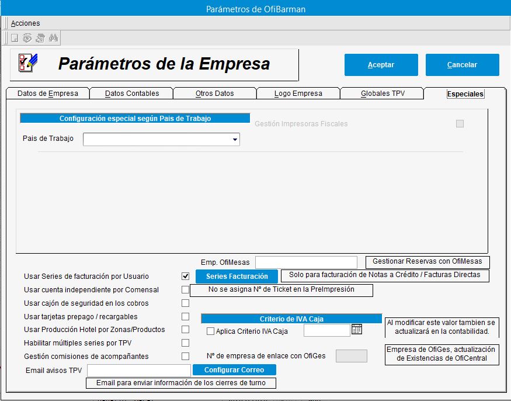Viewport: 511px width, 401px height.
Task: Click 'Email para enviar información' note
Action: point(181,383)
